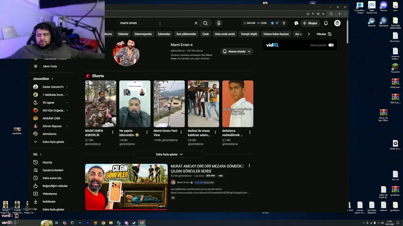Click the search magnifier button

(x=205, y=23)
